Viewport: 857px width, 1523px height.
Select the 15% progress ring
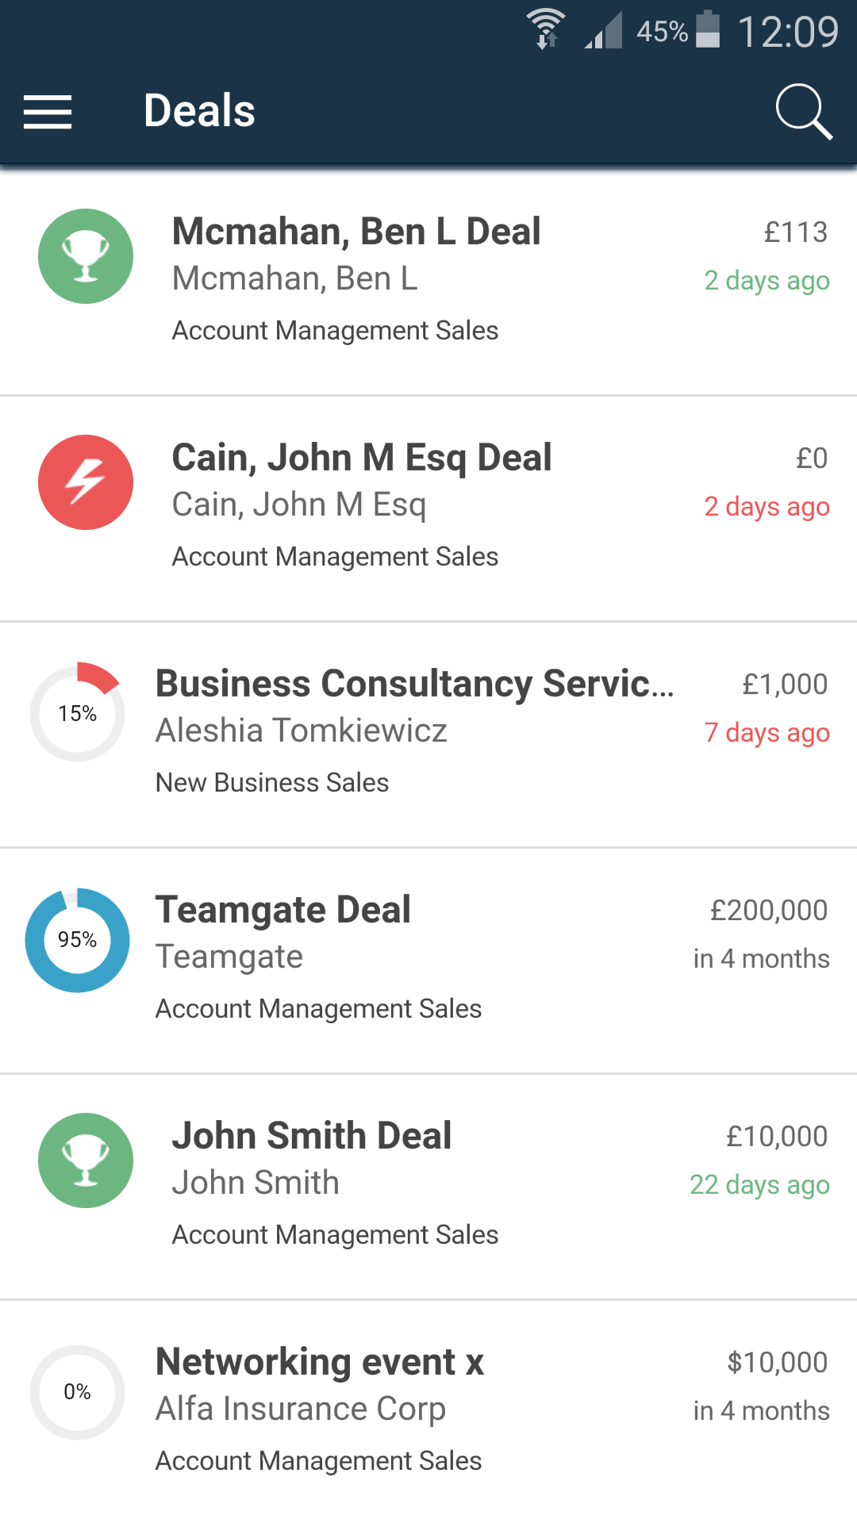pos(78,713)
